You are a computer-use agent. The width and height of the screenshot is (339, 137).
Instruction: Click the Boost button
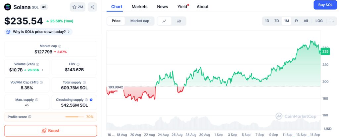point(51,131)
